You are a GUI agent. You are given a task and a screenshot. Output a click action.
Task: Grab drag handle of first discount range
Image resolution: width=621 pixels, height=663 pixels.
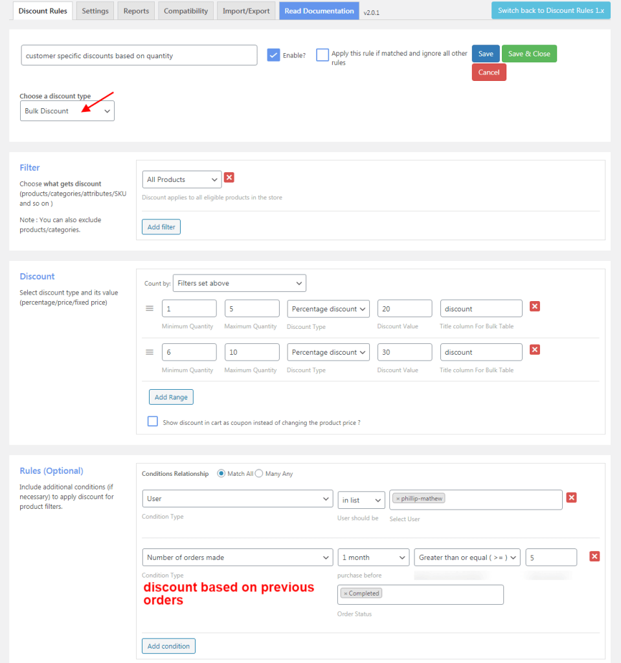click(x=150, y=309)
